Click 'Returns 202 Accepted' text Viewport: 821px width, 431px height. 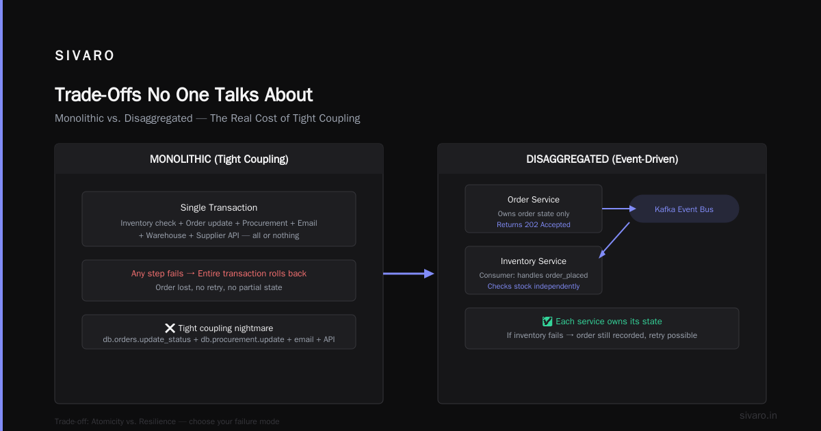tap(534, 224)
